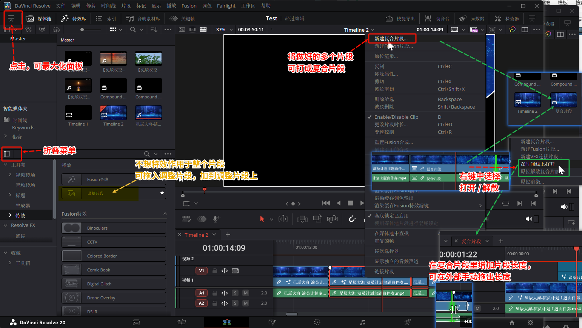The height and width of the screenshot is (328, 582).
Task: Select the CCTV effect
Action: coord(114,242)
